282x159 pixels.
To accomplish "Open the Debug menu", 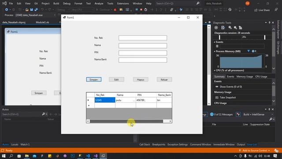I will 67,4.
